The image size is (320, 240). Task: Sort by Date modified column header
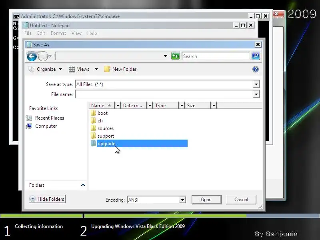[x=134, y=106]
